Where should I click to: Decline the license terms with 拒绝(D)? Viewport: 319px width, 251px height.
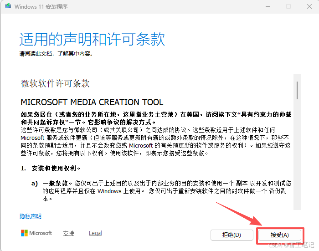point(232,235)
